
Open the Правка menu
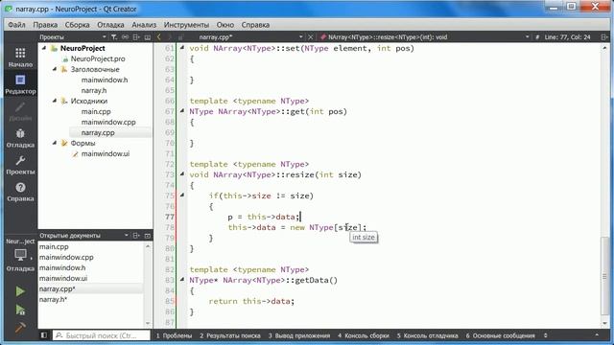click(x=45, y=25)
